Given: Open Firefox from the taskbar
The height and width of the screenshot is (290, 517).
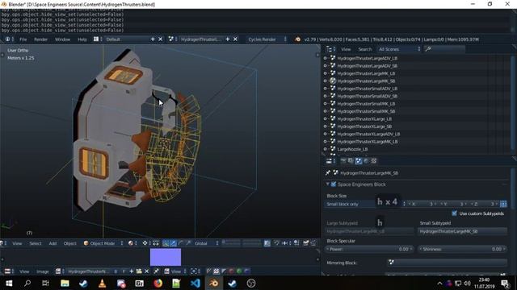Looking at the screenshot, I should click(158, 283).
